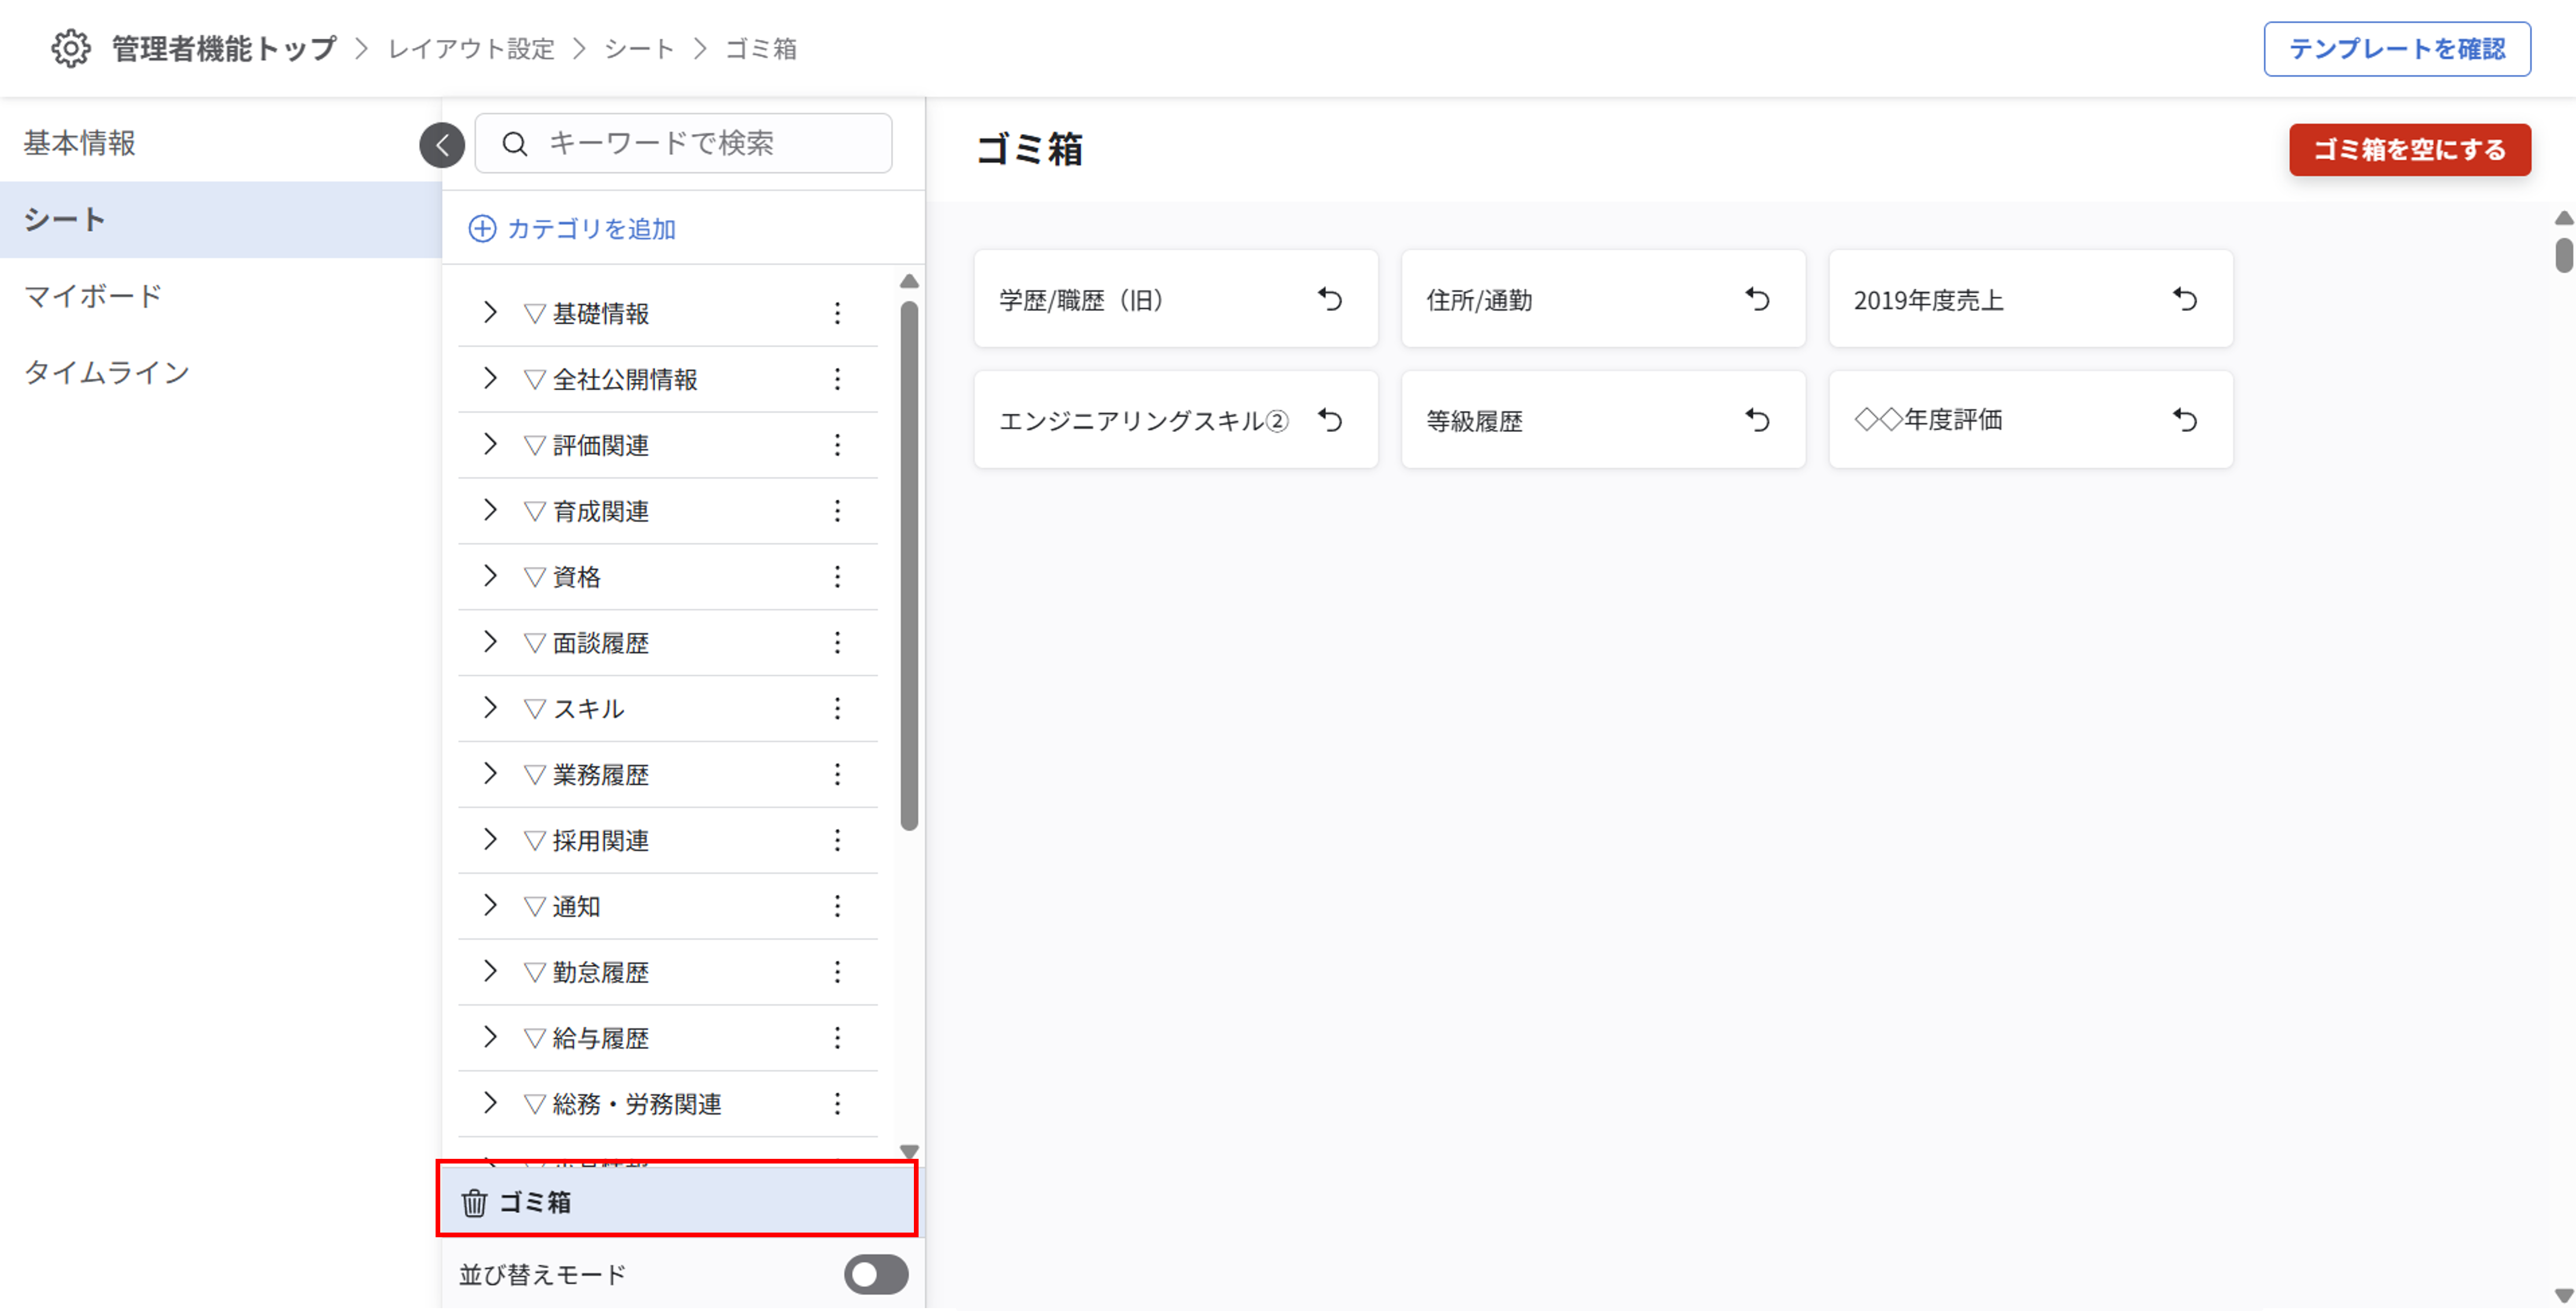Click the 通知 category label

coord(576,906)
